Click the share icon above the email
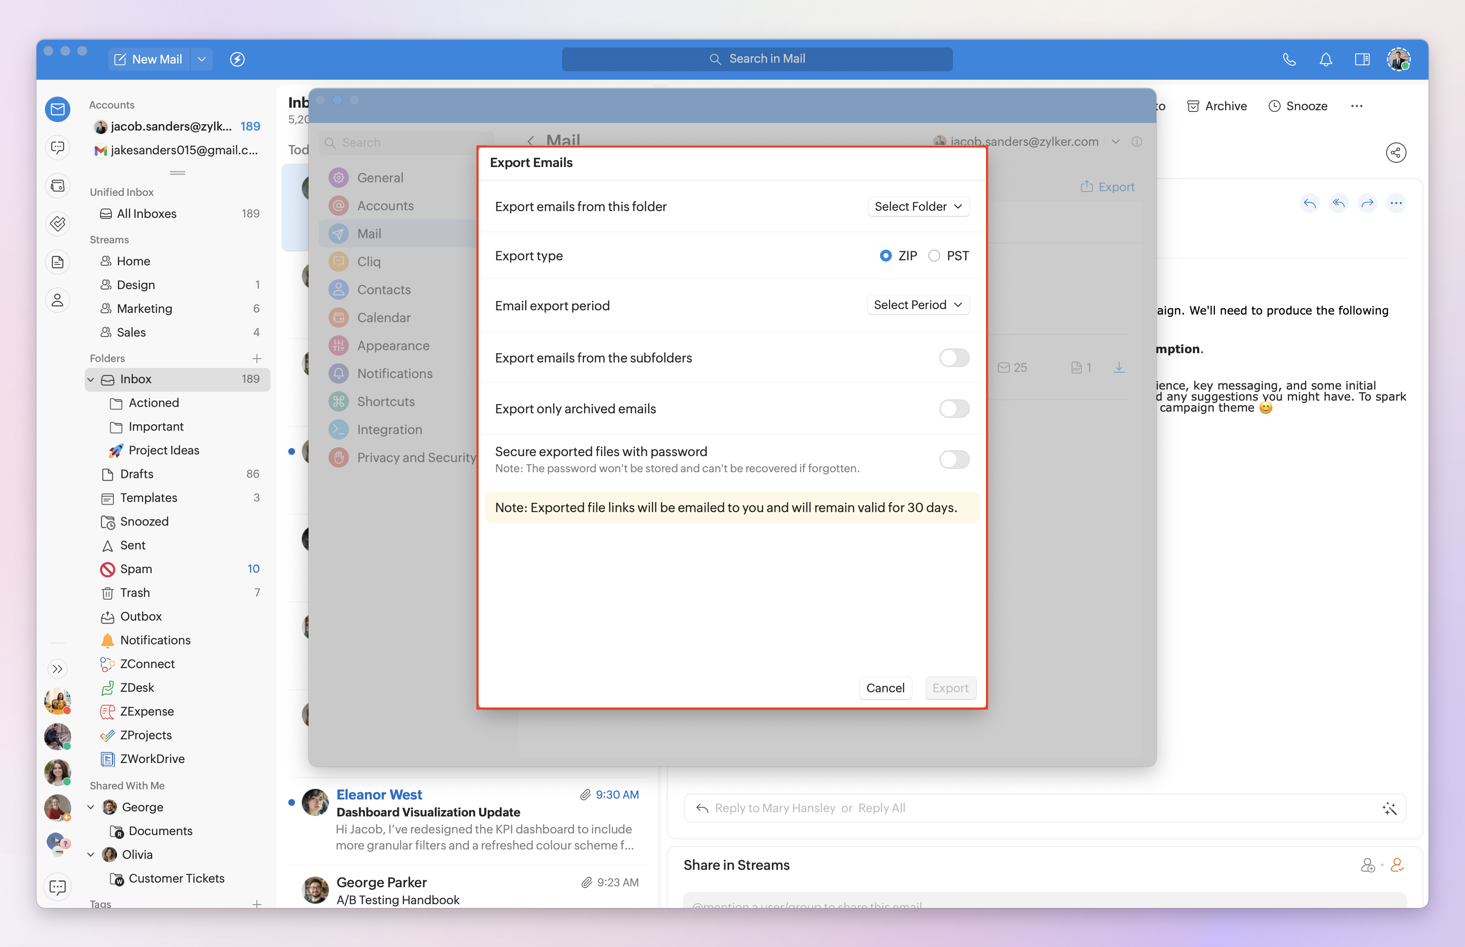Screen dimensions: 1465x947 [x=1395, y=153]
